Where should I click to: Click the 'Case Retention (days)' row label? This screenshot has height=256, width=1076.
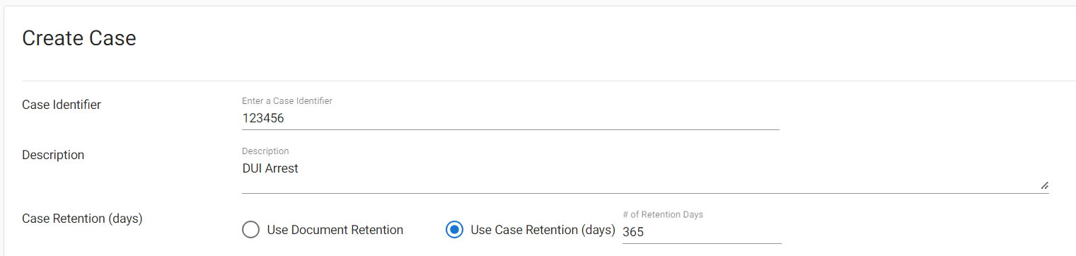[82, 219]
